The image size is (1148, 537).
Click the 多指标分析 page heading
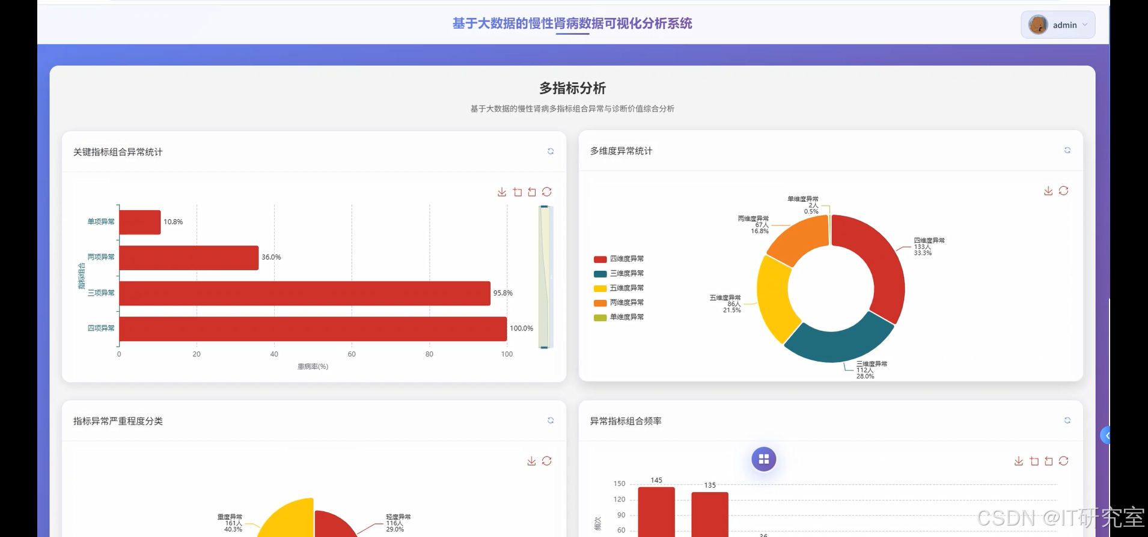coord(572,88)
